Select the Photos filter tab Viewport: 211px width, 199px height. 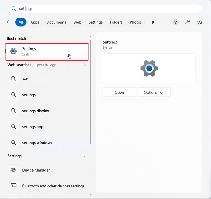pyautogui.click(x=136, y=22)
